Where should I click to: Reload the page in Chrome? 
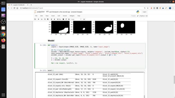click(14, 8)
